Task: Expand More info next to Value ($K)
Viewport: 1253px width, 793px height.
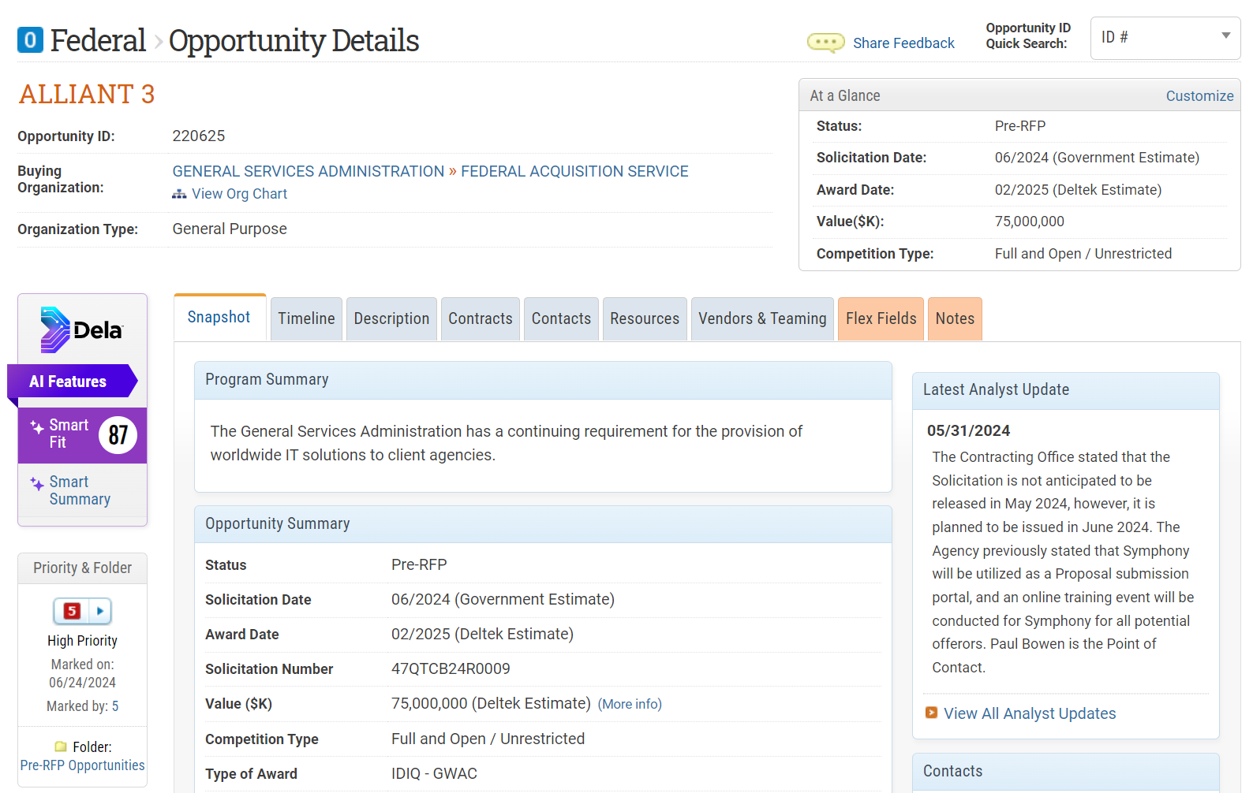Action: click(629, 704)
